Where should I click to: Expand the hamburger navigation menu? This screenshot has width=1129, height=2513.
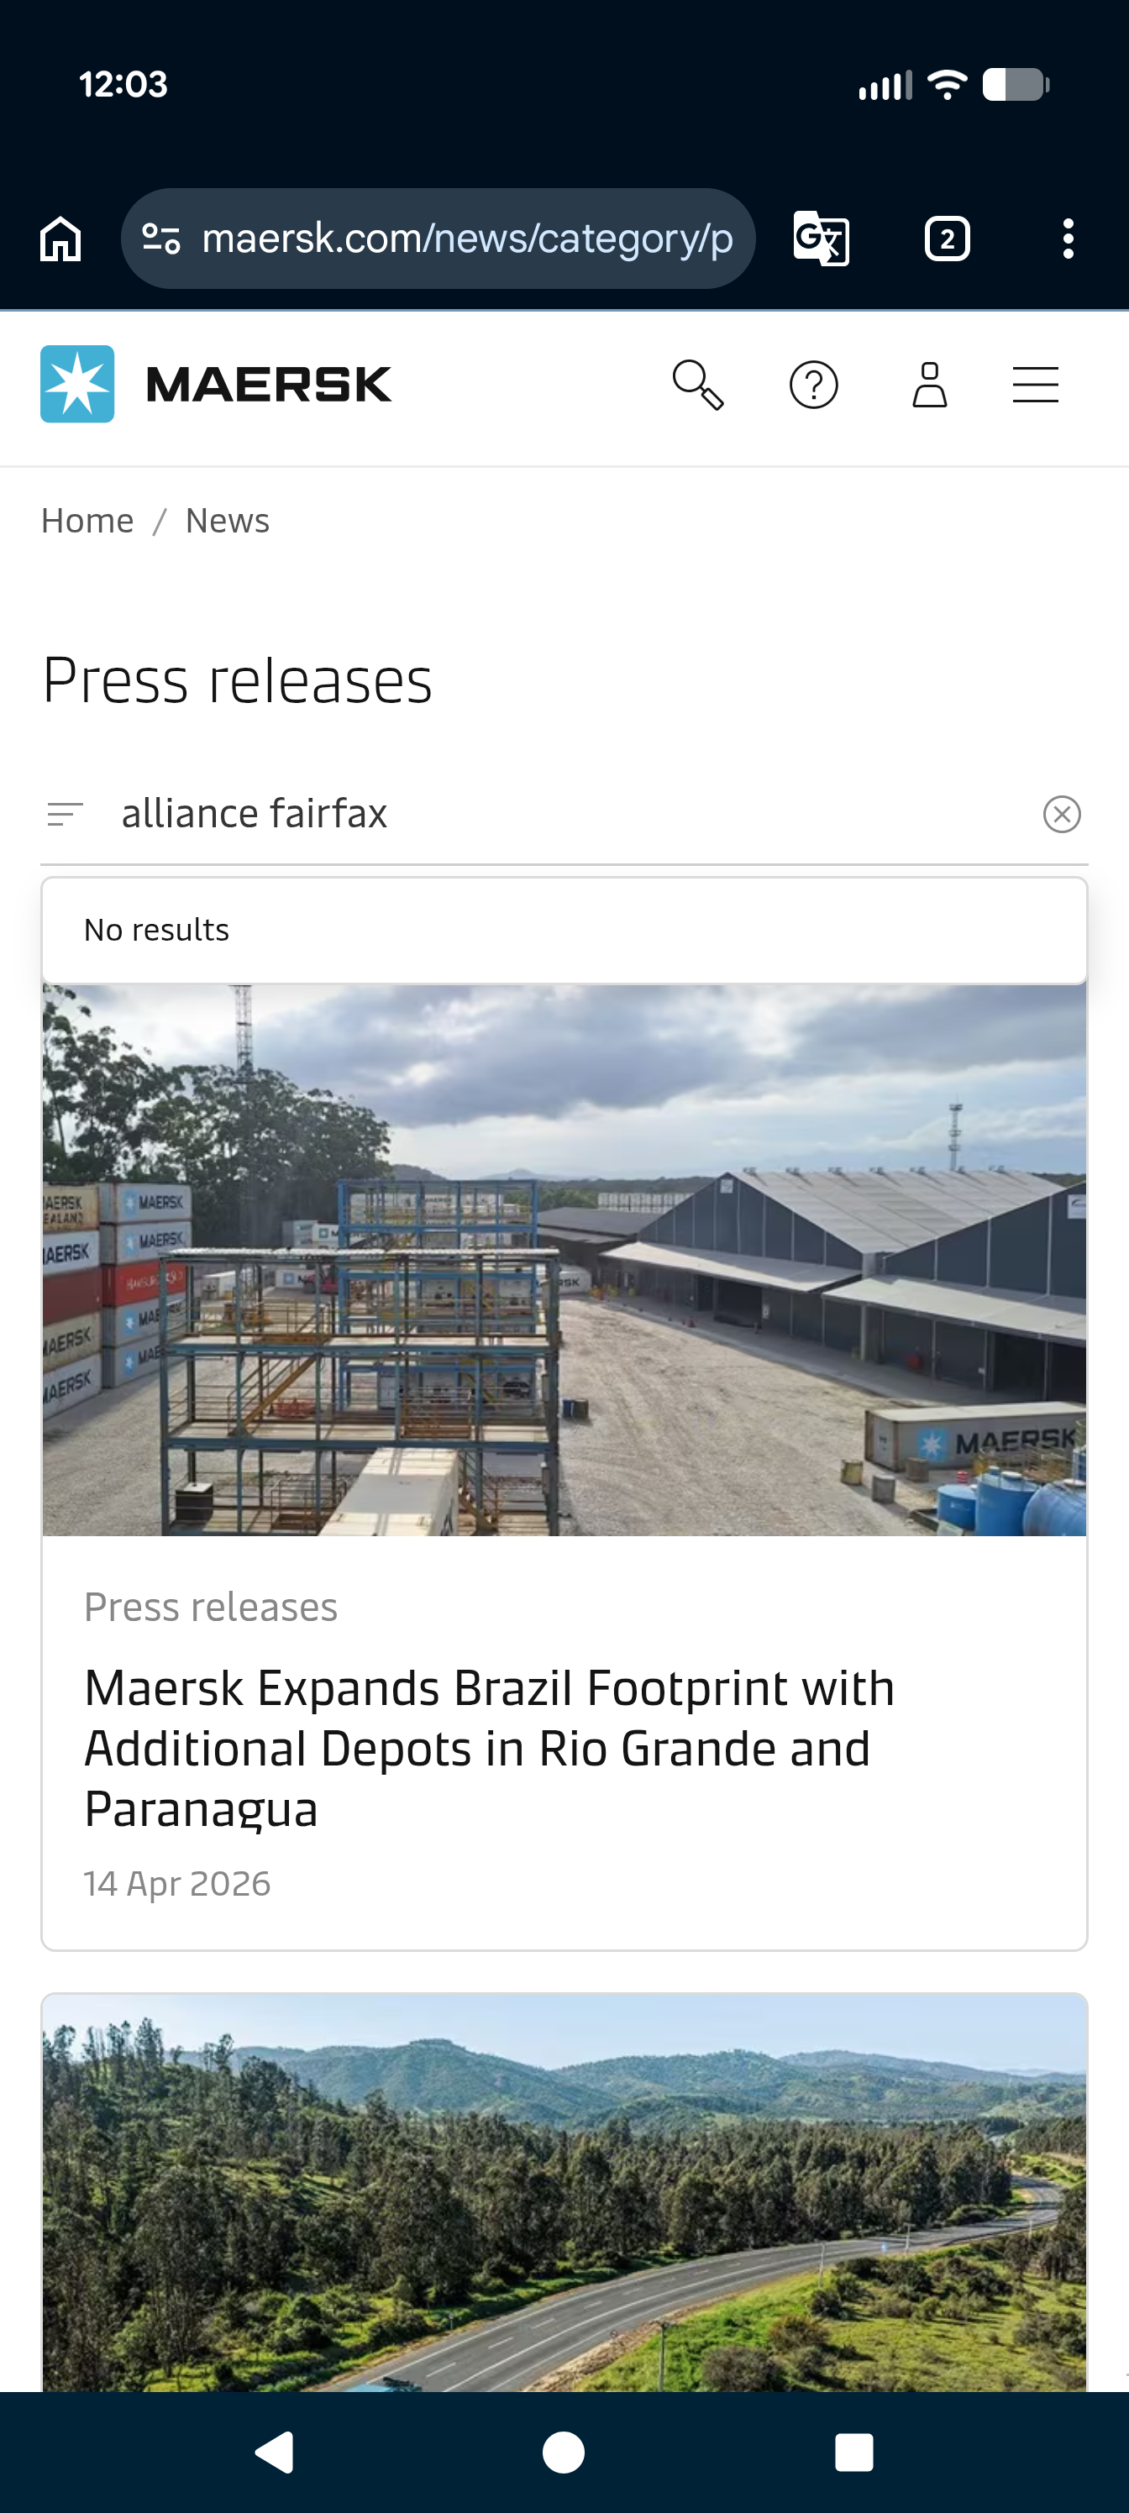(1035, 385)
